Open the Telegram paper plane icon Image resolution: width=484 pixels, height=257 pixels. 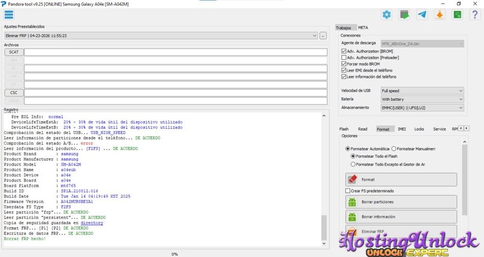click(422, 14)
